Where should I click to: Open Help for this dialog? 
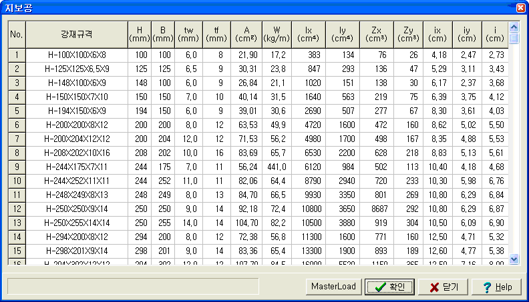[x=497, y=287]
